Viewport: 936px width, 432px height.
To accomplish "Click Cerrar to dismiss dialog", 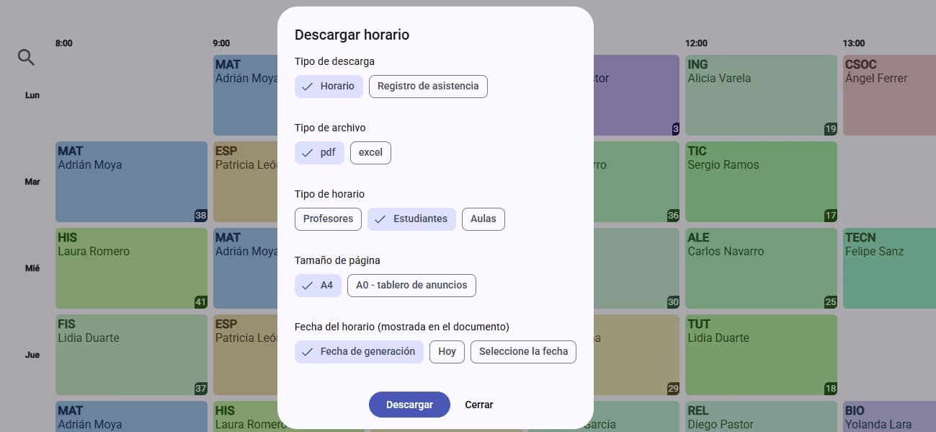I will pyautogui.click(x=479, y=405).
